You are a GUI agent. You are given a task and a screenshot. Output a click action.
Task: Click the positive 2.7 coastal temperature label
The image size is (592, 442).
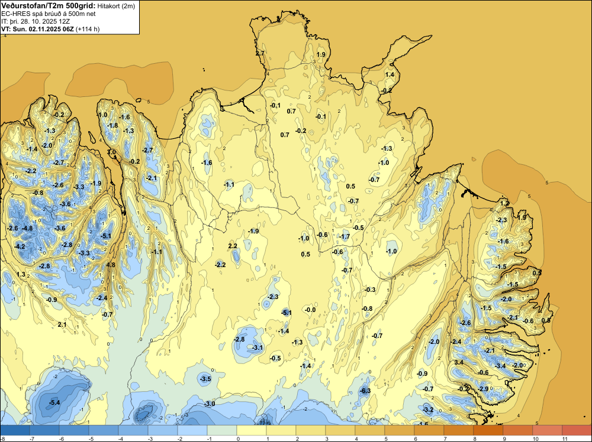260,53
